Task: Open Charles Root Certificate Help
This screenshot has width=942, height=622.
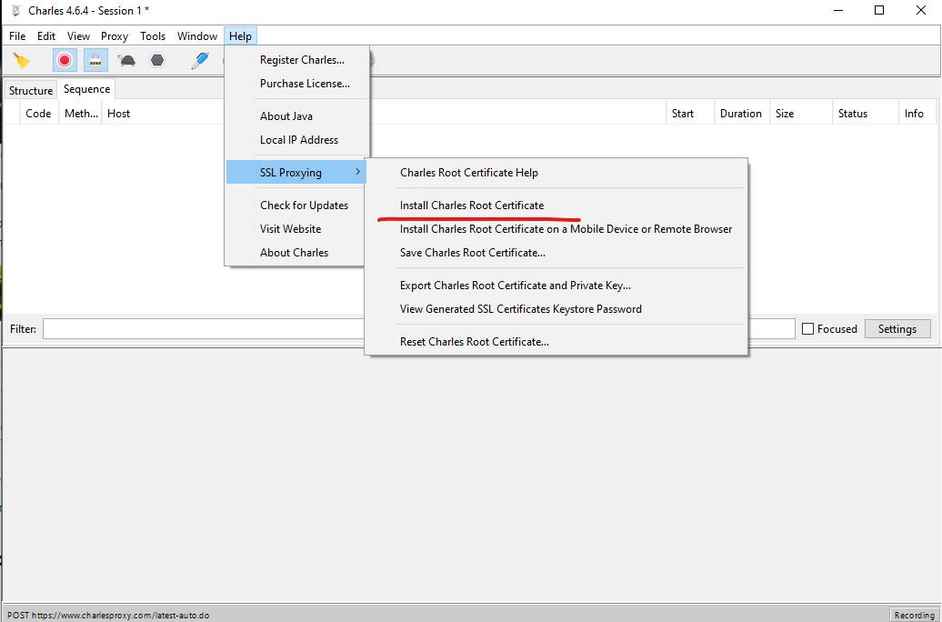Action: pyautogui.click(x=556, y=173)
